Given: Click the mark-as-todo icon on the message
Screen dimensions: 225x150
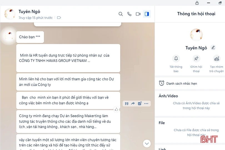Looking at the screenshot, I should click(140, 104).
